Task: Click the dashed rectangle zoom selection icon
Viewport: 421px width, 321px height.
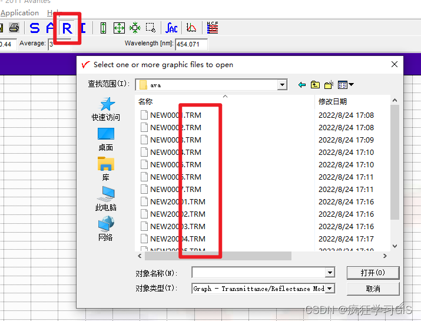Action: point(150,28)
